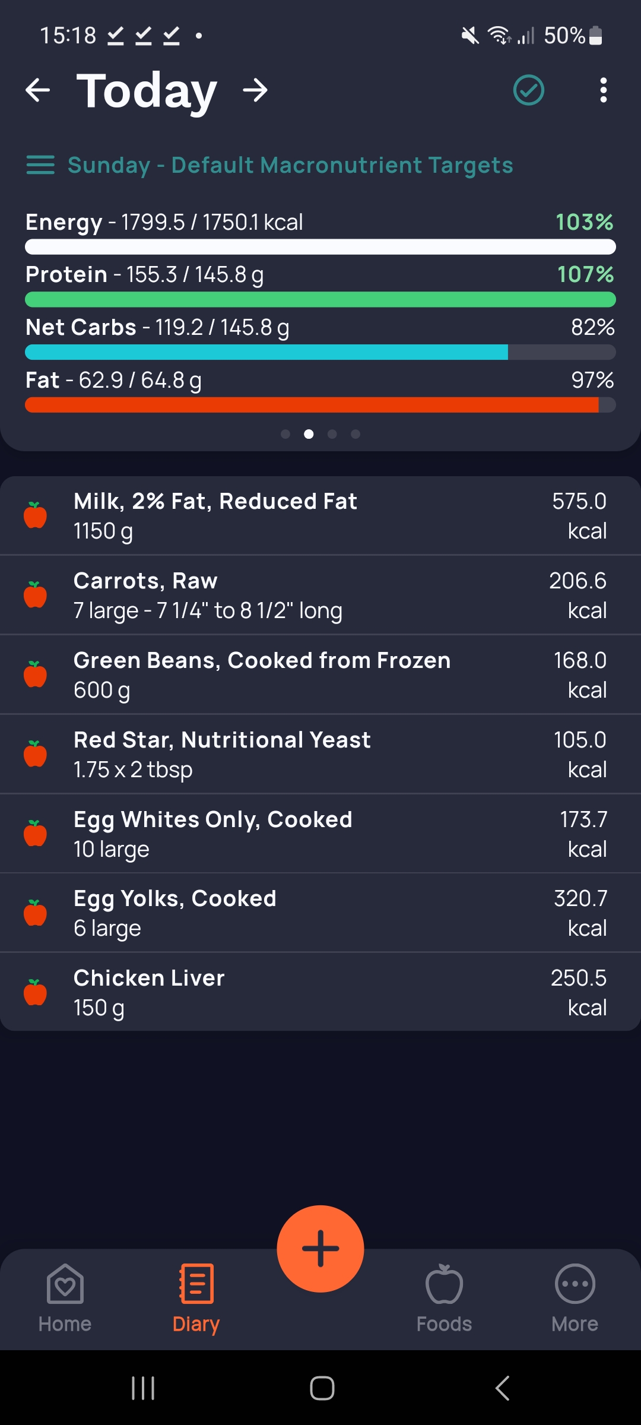Select Sunday - Default Macronutrient Targets label
Viewport: 641px width, 1425px height.
tap(290, 165)
